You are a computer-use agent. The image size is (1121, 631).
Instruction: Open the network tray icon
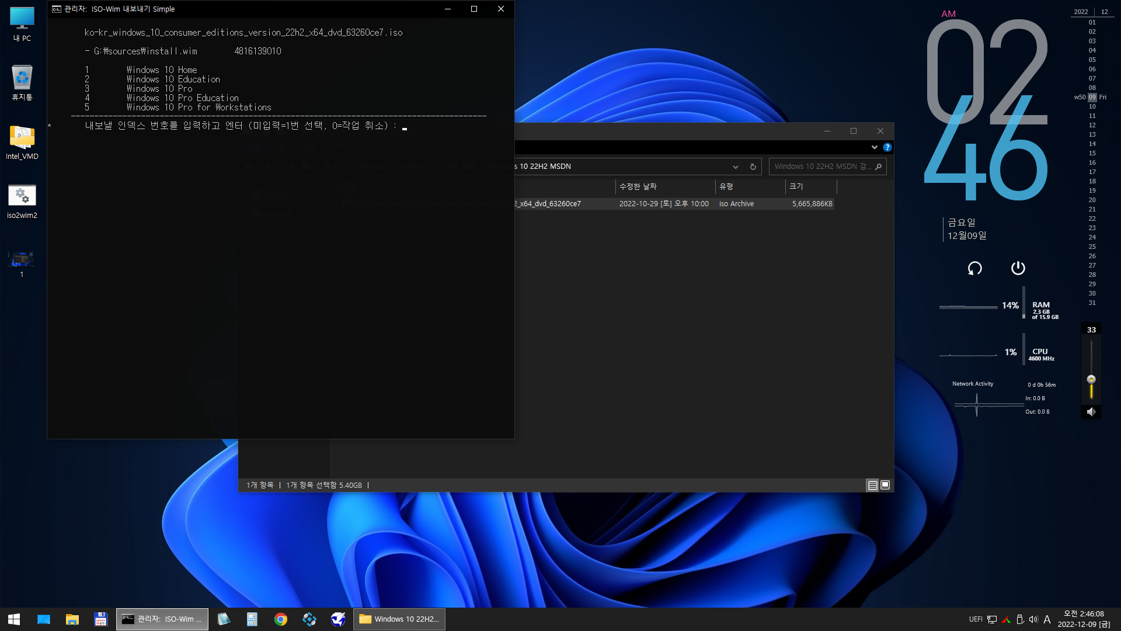click(x=992, y=619)
